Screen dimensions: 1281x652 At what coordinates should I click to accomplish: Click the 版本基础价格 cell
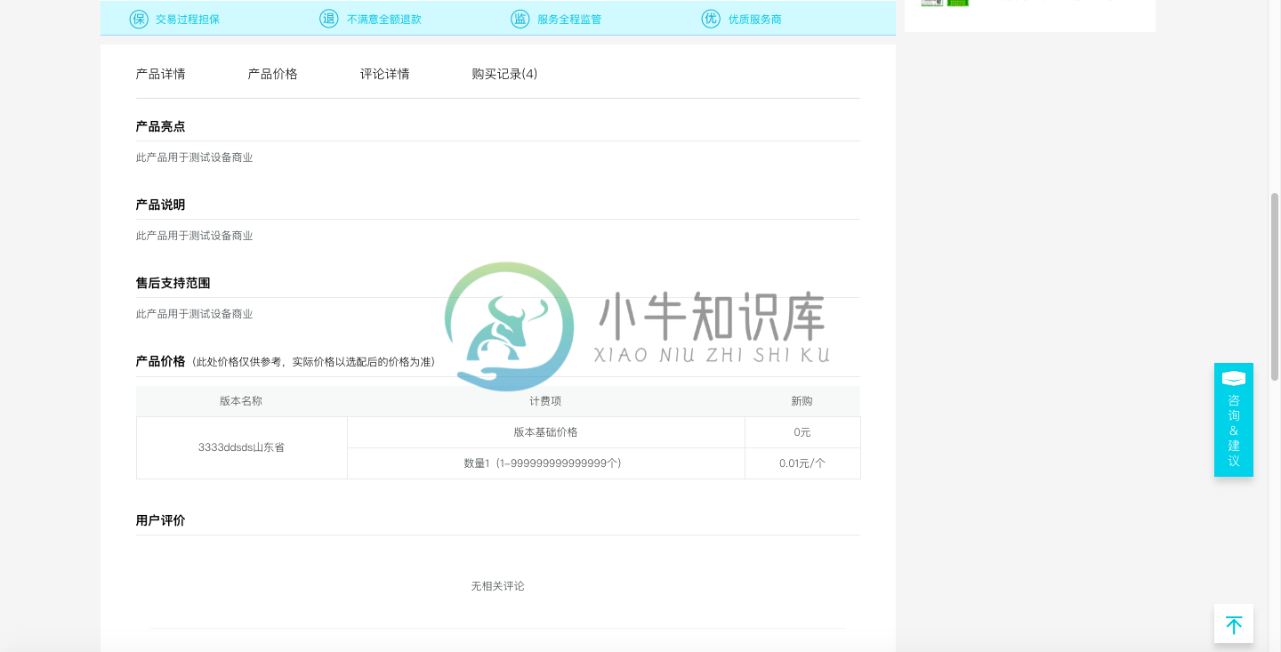(x=546, y=432)
